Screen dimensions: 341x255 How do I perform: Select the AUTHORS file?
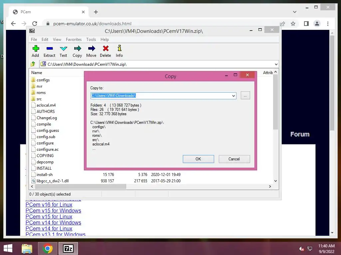pos(43,112)
